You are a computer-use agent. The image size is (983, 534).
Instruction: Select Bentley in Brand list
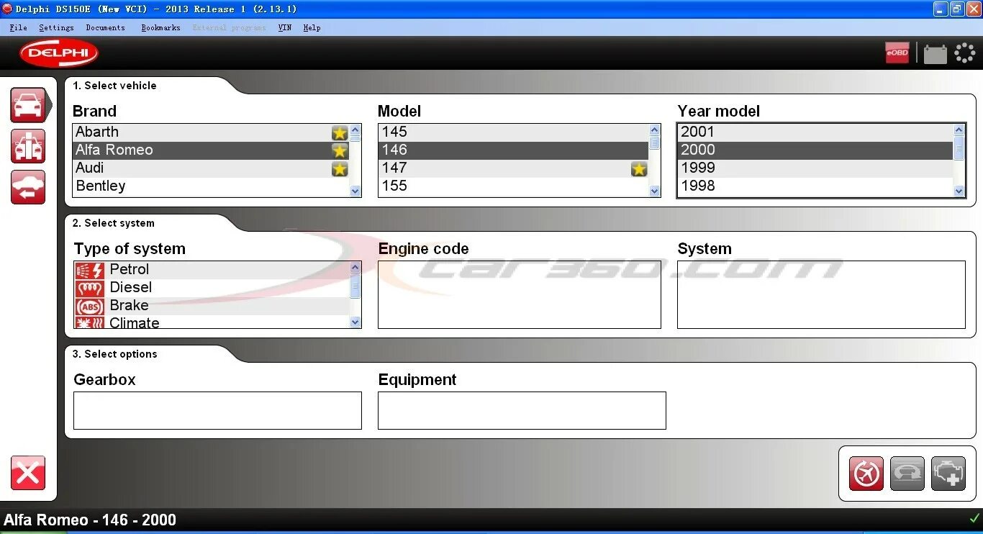211,186
